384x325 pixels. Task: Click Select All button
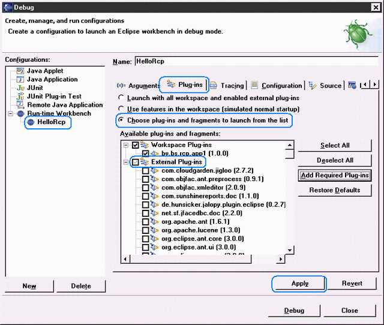tap(335, 145)
